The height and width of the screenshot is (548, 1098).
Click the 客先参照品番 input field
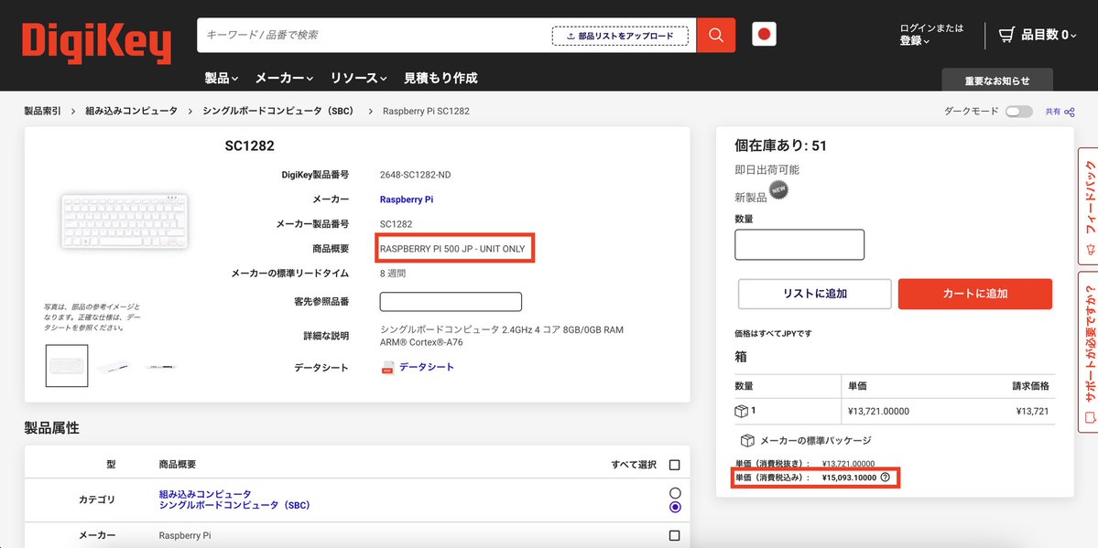451,302
